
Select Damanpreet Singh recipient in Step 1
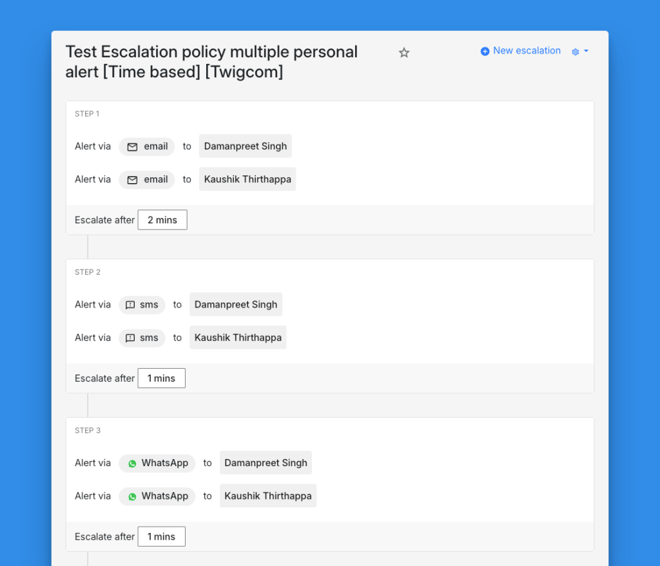point(245,146)
